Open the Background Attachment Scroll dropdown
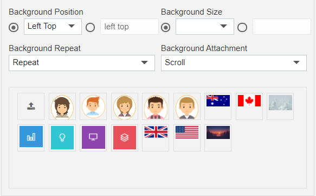Image resolution: width=316 pixels, height=196 pixels. click(x=234, y=63)
